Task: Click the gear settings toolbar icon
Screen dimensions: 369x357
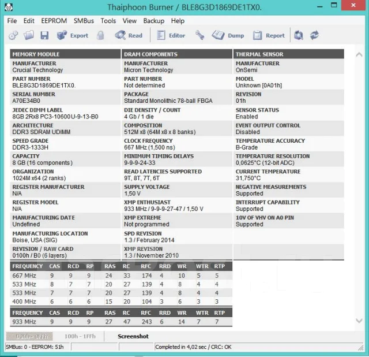Action: pos(13,36)
